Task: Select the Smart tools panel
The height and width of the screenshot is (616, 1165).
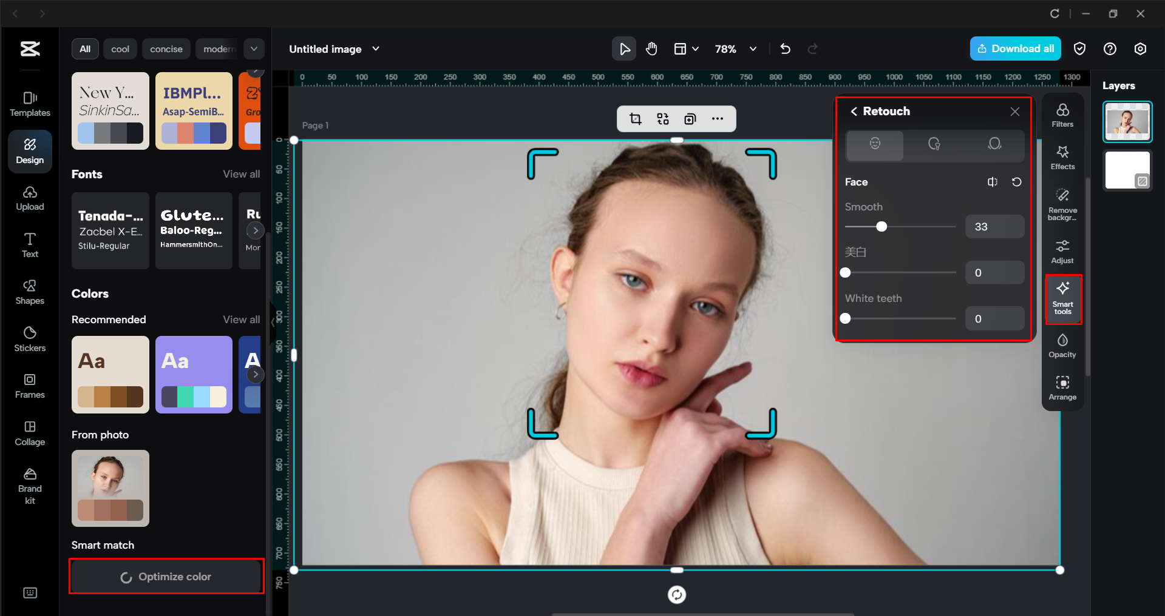Action: pyautogui.click(x=1063, y=299)
